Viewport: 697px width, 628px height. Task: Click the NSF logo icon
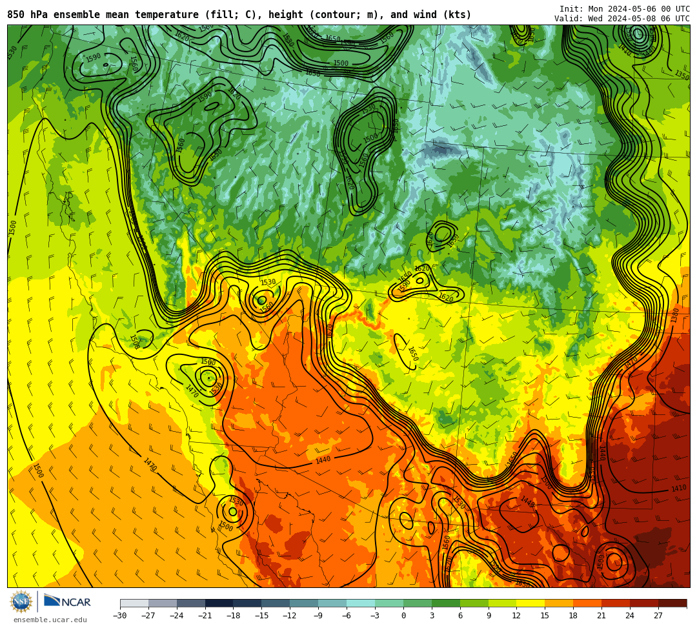[x=21, y=602]
